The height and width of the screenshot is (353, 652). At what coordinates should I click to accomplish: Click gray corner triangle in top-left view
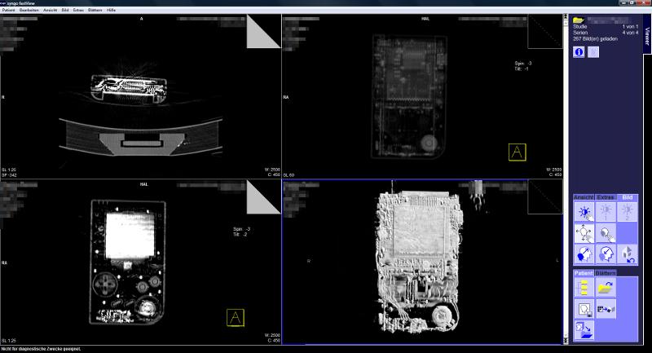point(263,32)
